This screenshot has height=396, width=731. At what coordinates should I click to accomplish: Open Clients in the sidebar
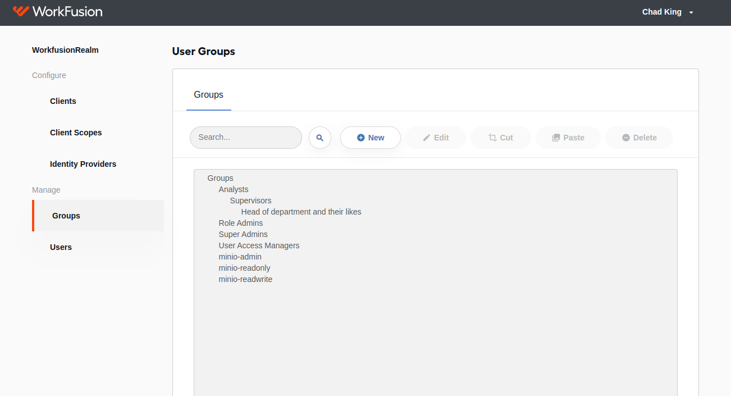[63, 101]
